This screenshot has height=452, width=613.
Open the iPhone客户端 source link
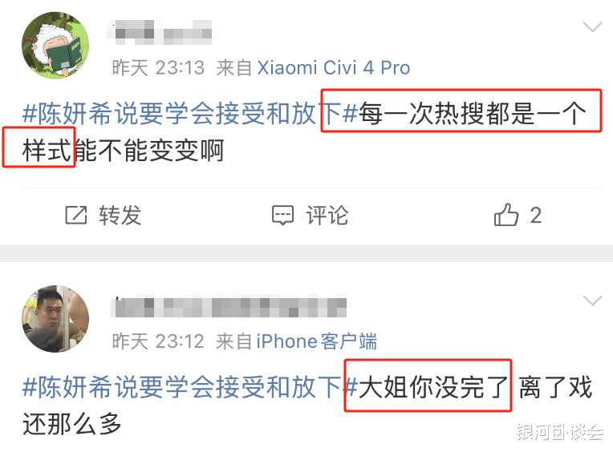click(317, 341)
